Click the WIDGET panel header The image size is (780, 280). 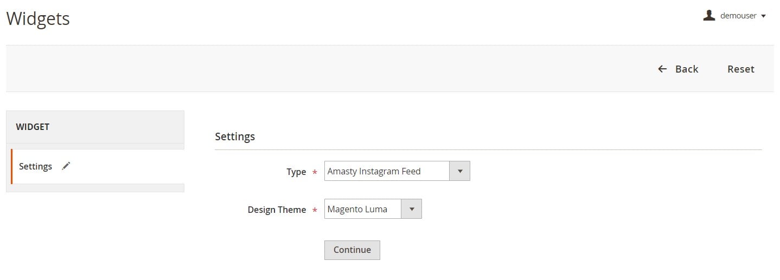tap(95, 127)
